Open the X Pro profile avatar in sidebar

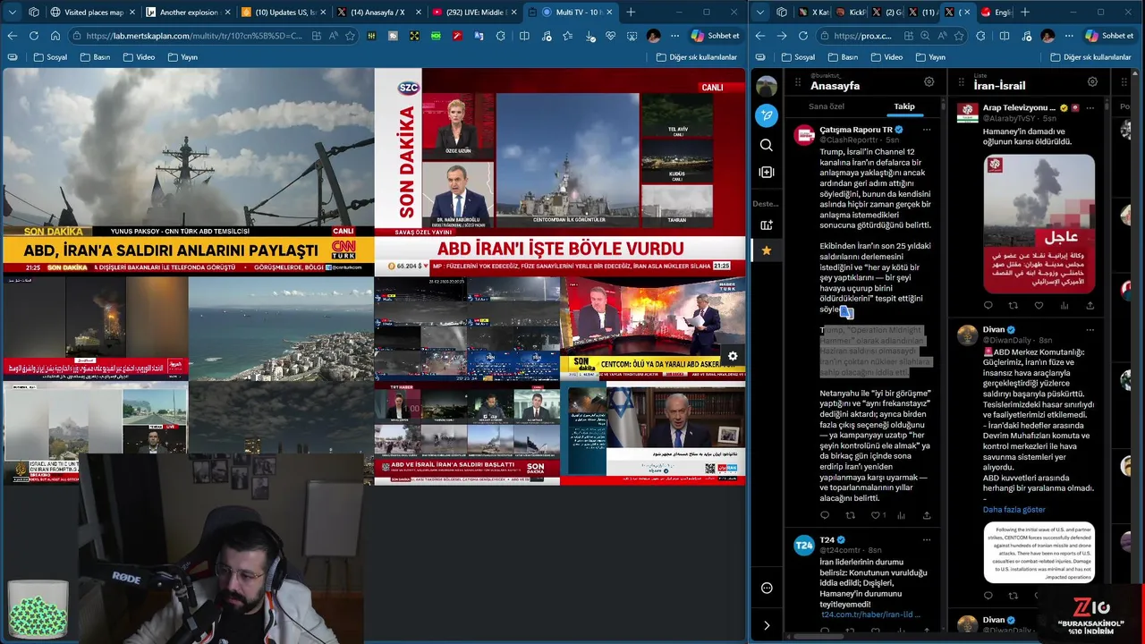[767, 86]
